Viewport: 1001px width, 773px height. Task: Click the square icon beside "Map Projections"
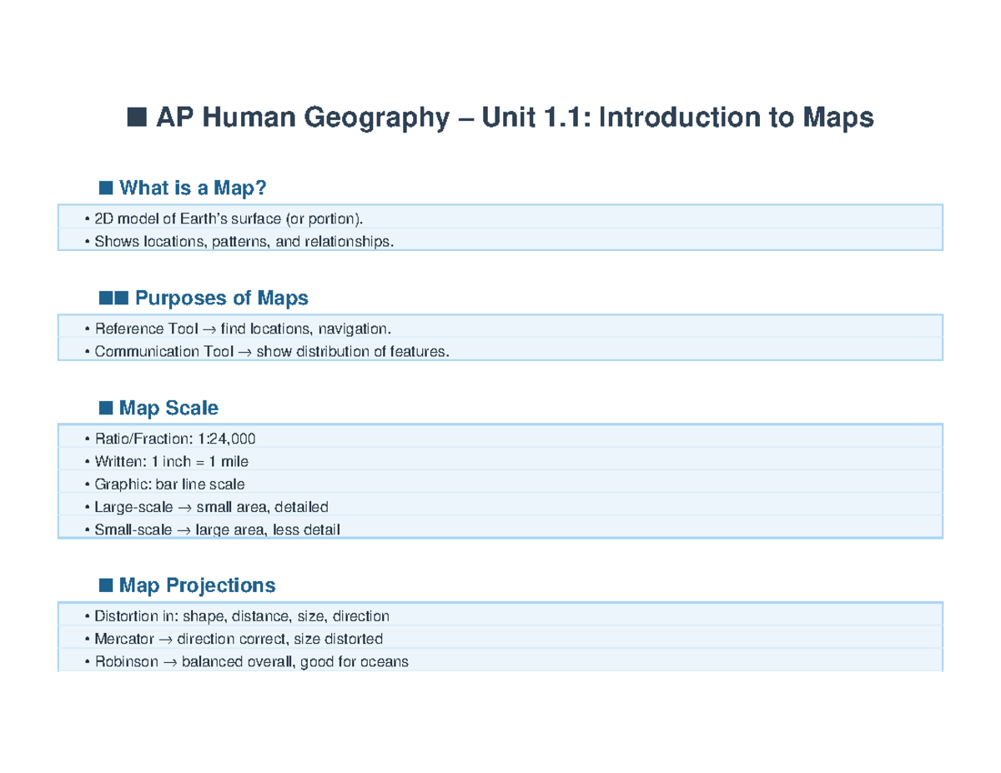pyautogui.click(x=105, y=585)
